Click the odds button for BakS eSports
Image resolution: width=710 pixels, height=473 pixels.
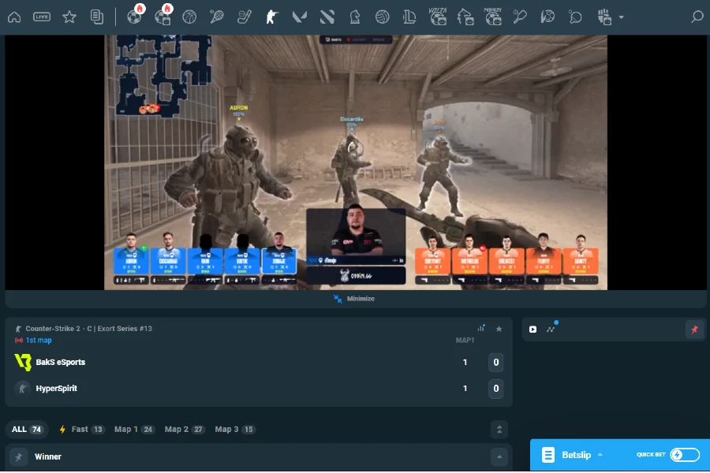[x=496, y=363]
